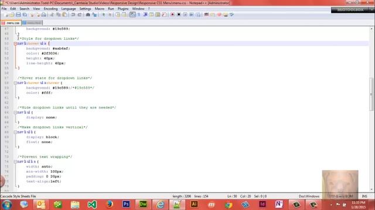Launch Dreamweaver from the taskbar

coord(143,204)
